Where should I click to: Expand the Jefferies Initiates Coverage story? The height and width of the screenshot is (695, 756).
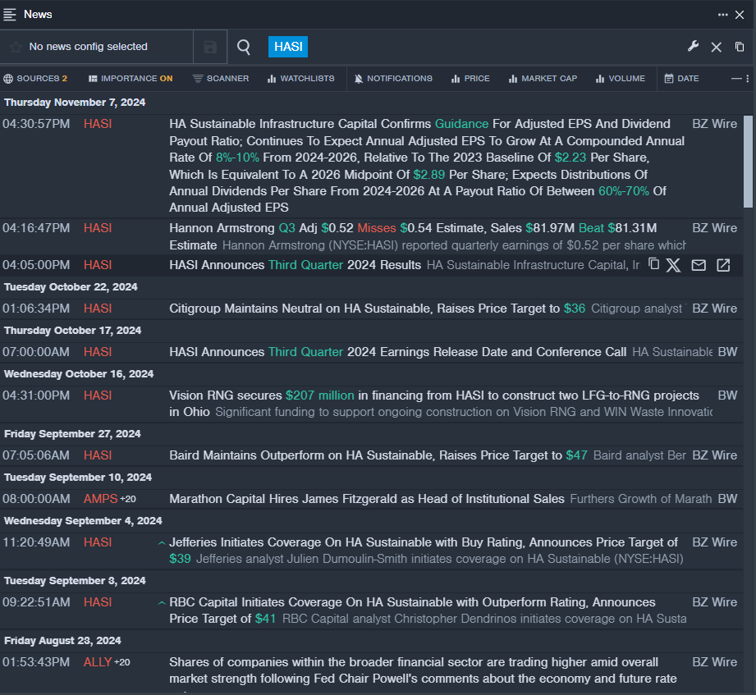(x=162, y=542)
